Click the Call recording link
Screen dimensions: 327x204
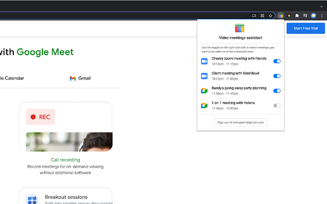[x=65, y=160]
